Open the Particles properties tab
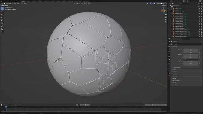203x114 pixels. [x=169, y=64]
